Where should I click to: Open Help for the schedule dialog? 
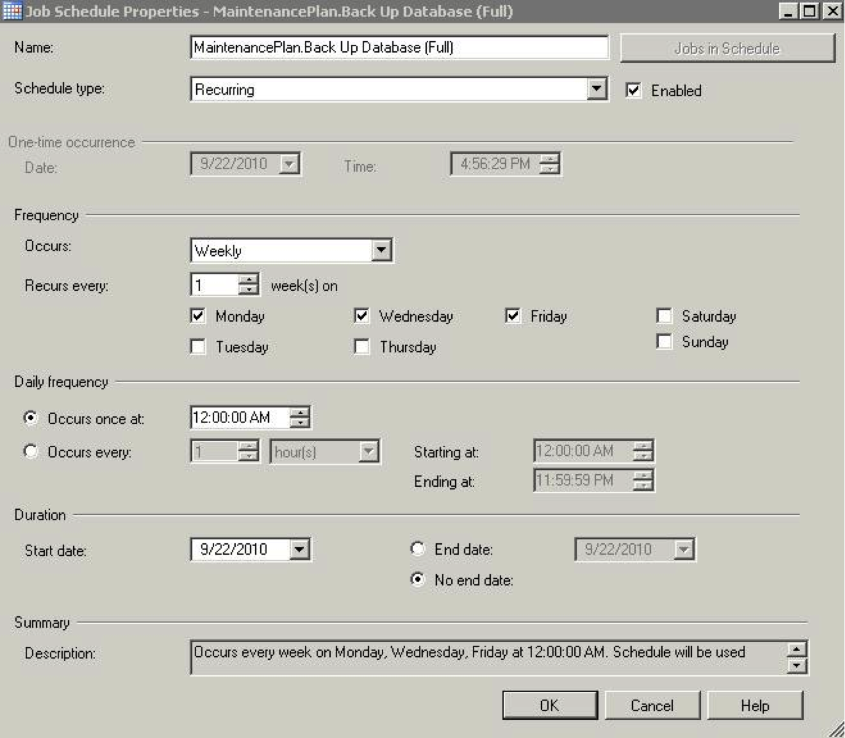[x=755, y=705]
